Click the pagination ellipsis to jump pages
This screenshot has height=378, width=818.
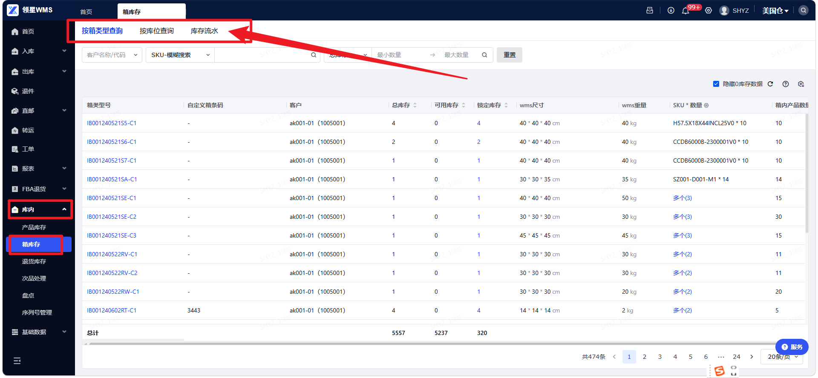pyautogui.click(x=721, y=357)
